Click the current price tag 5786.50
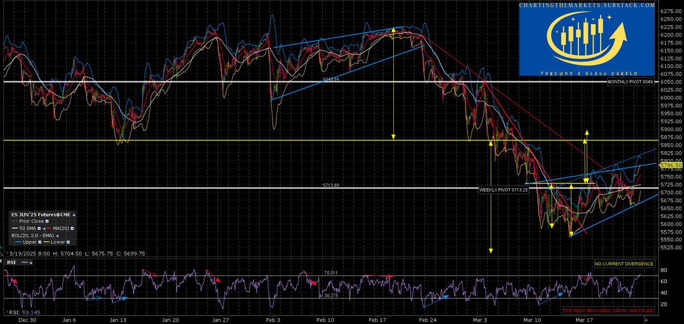 [x=670, y=165]
